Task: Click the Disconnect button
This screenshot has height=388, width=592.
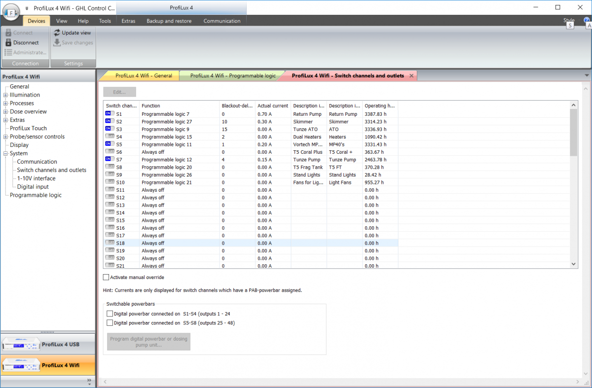Action: [22, 42]
